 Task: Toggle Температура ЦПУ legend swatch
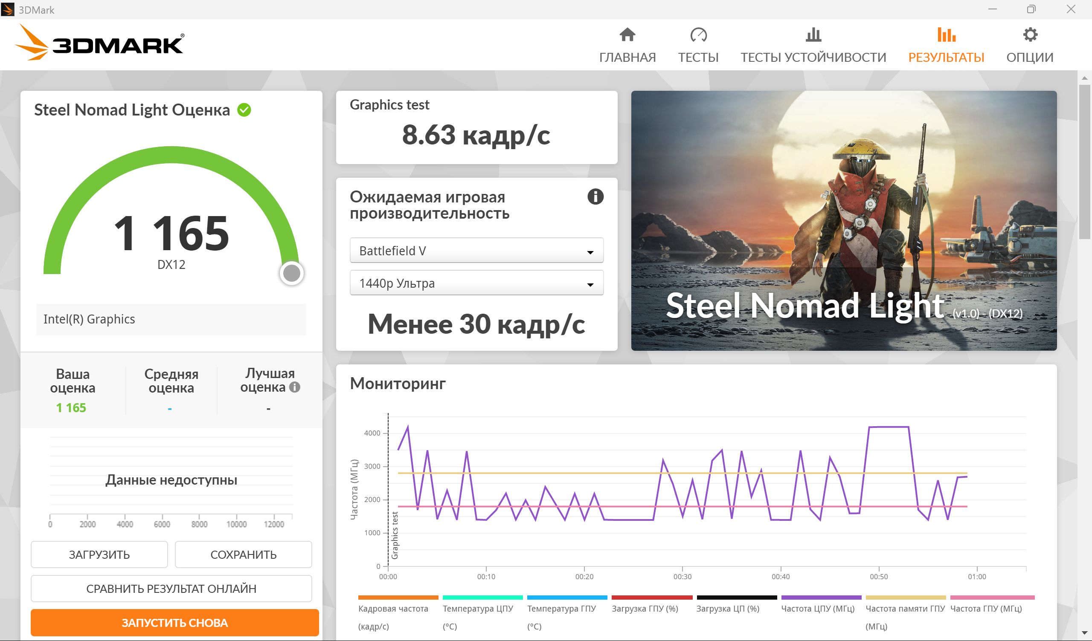[x=483, y=598]
